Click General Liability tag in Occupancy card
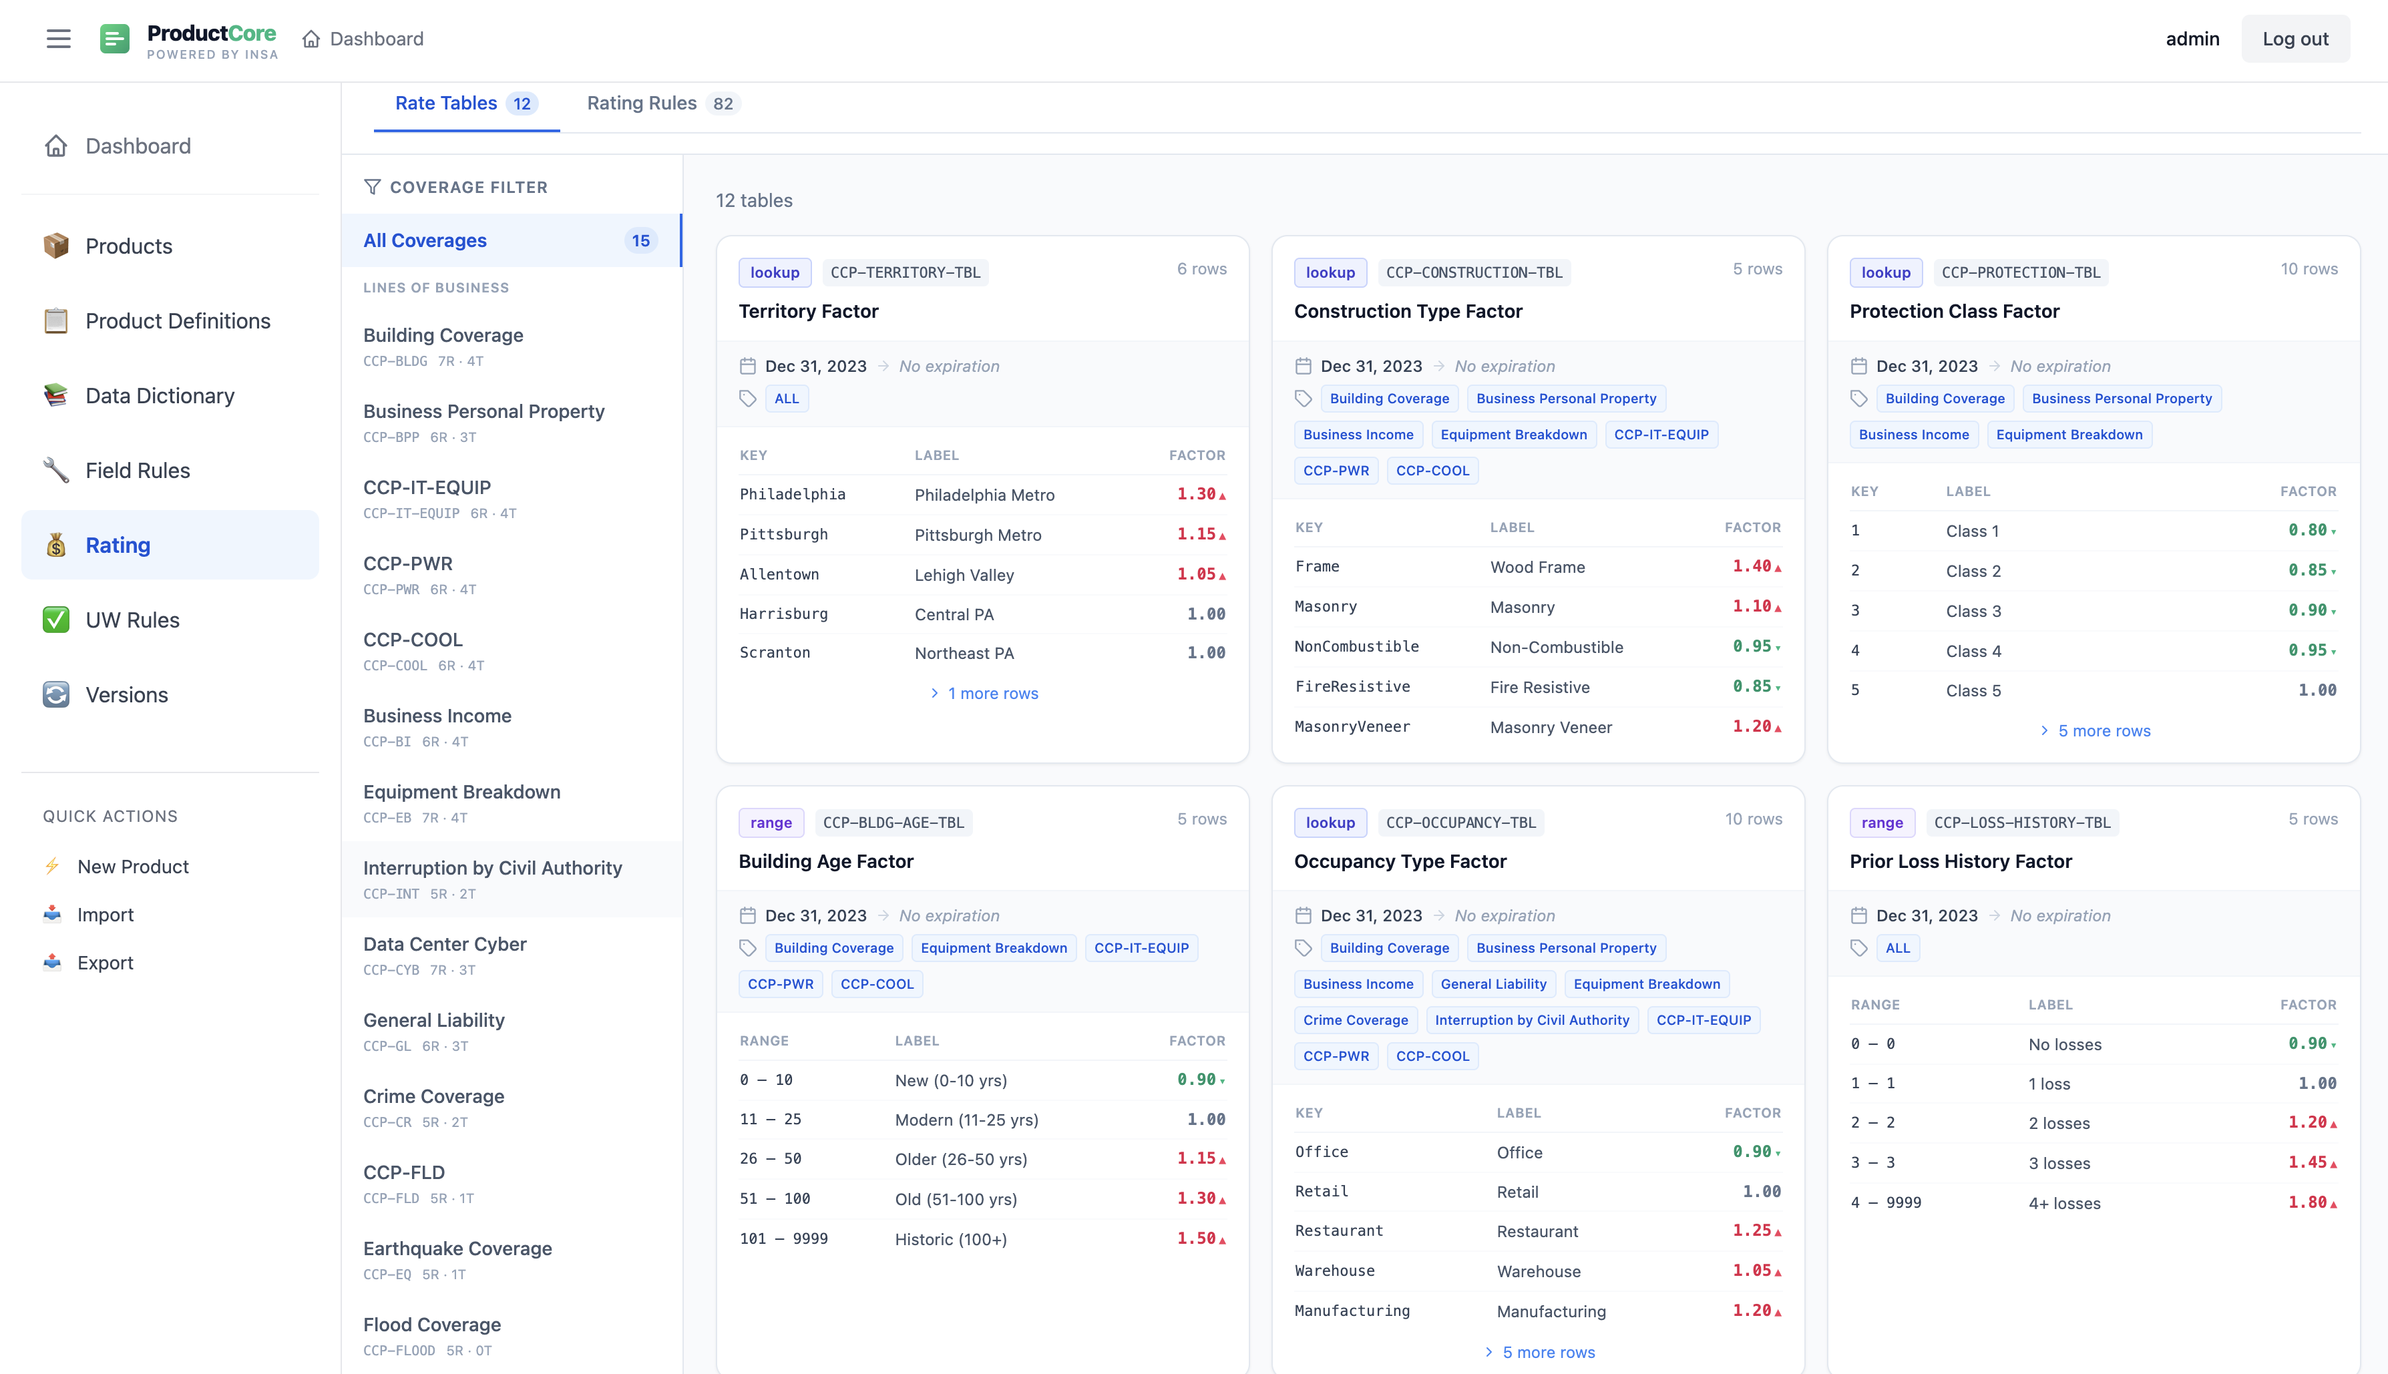2388x1374 pixels. click(x=1493, y=984)
